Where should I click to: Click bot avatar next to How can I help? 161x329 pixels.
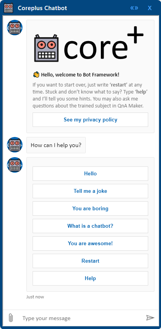pyautogui.click(x=15, y=145)
